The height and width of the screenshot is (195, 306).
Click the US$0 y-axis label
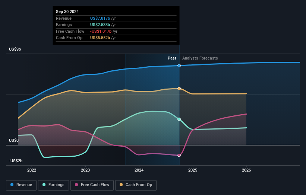click(14, 140)
